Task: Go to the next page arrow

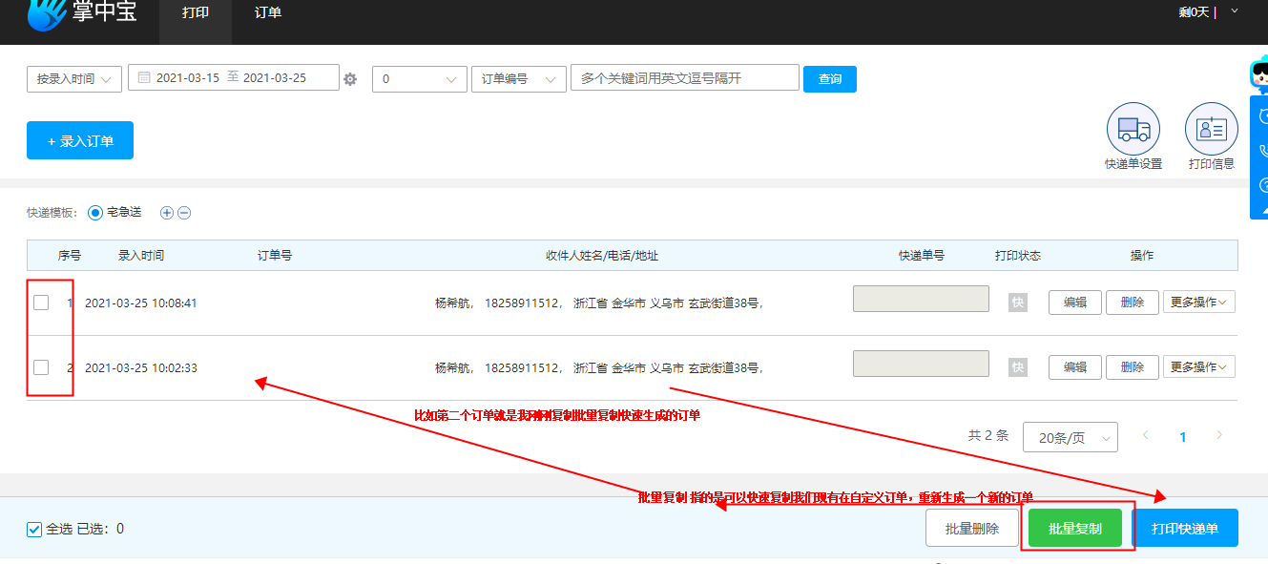Action: click(1219, 435)
